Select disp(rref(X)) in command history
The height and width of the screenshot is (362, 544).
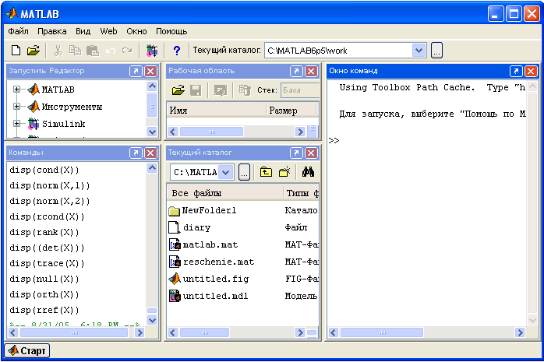click(x=44, y=311)
